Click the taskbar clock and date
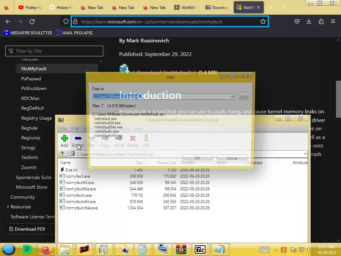The height and width of the screenshot is (256, 341). [326, 250]
